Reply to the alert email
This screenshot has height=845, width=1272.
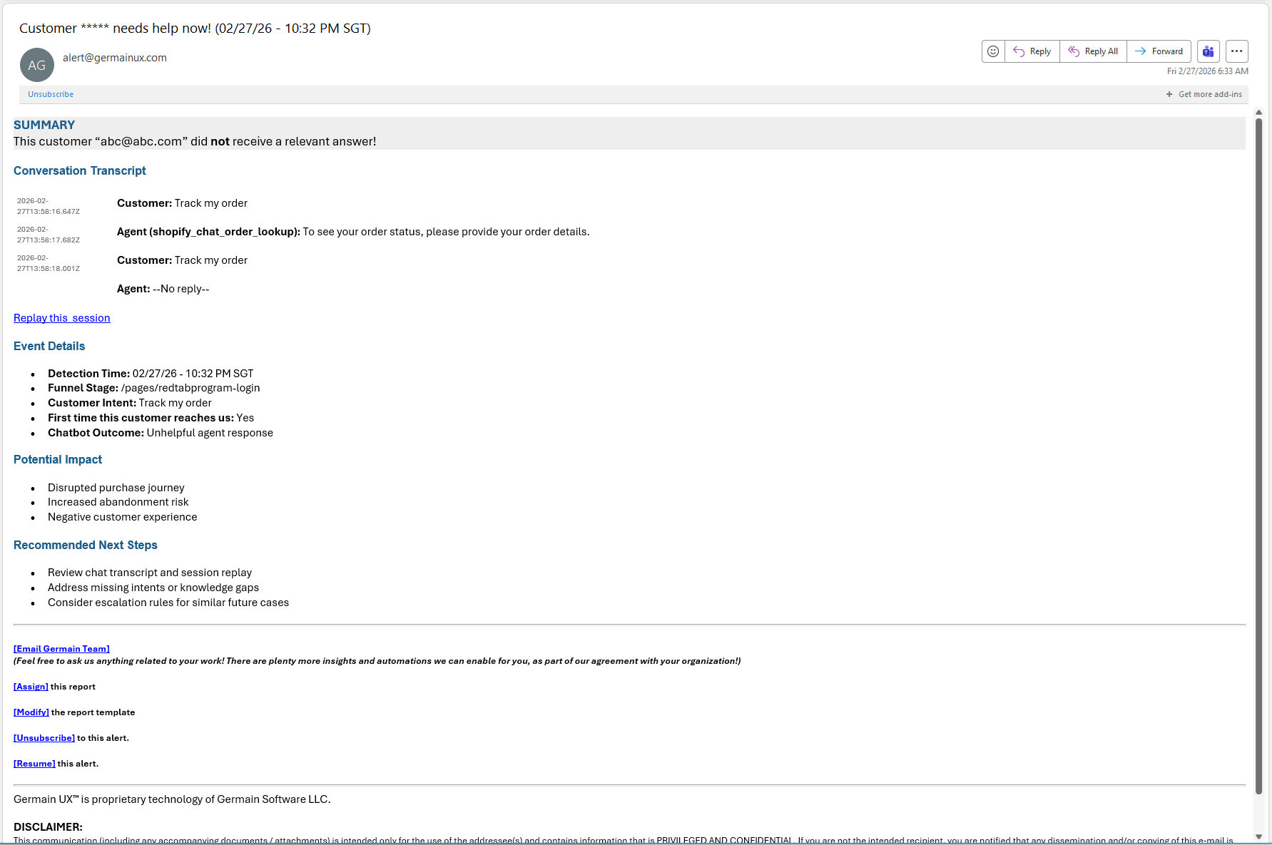pyautogui.click(x=1032, y=51)
